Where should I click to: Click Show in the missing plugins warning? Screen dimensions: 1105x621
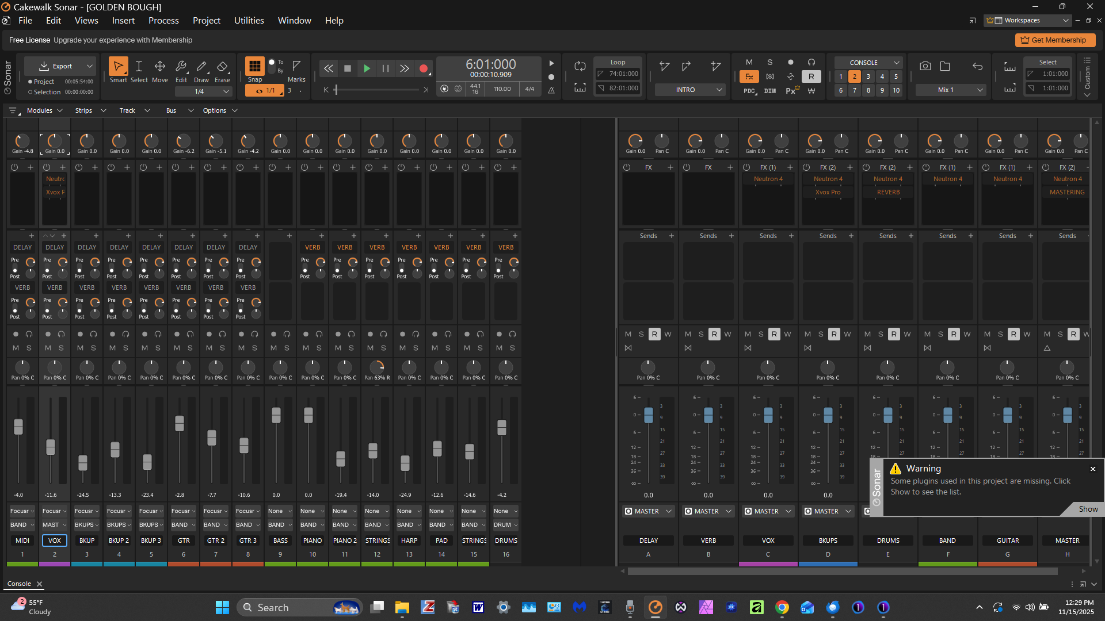coord(1088,509)
